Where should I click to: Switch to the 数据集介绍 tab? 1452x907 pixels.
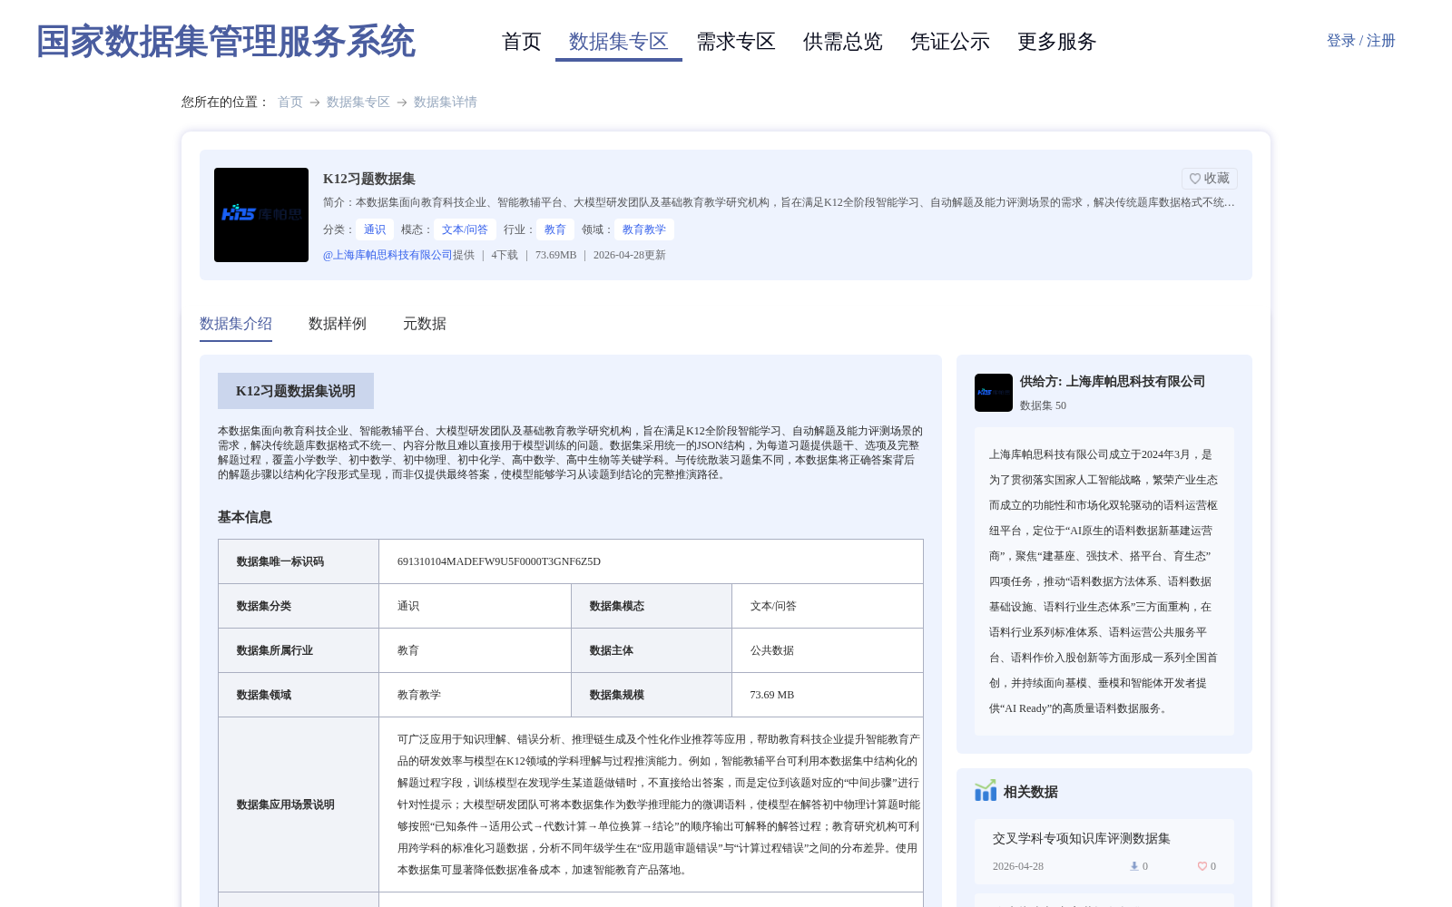tap(236, 324)
